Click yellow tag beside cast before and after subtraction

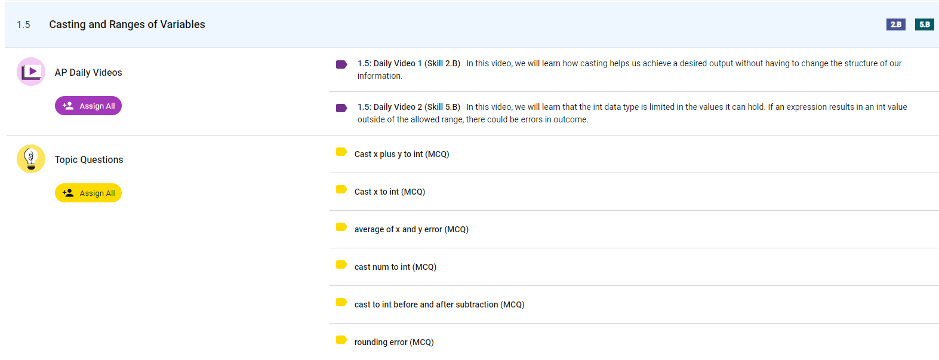pyautogui.click(x=341, y=303)
